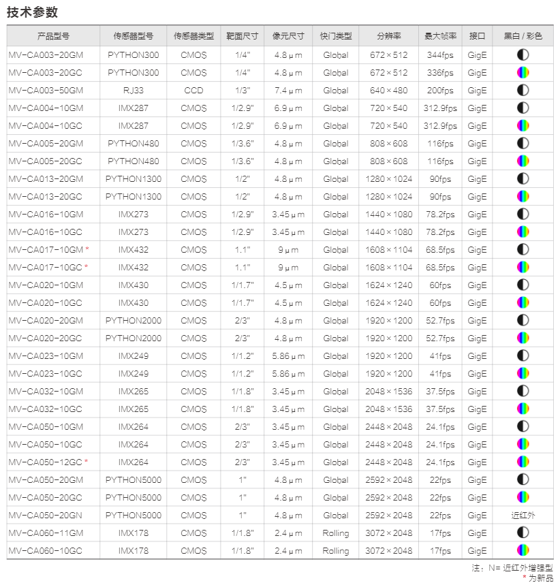The height and width of the screenshot is (585, 560).
Task: Click the monochrome icon for MV-CA023-10GM
Action: pyautogui.click(x=523, y=356)
